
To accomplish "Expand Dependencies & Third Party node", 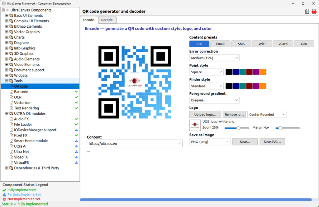I will pyautogui.click(x=7, y=168).
